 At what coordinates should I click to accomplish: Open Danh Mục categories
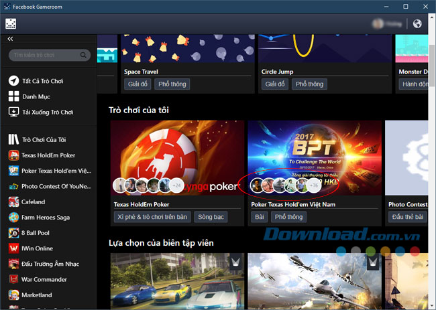[36, 96]
